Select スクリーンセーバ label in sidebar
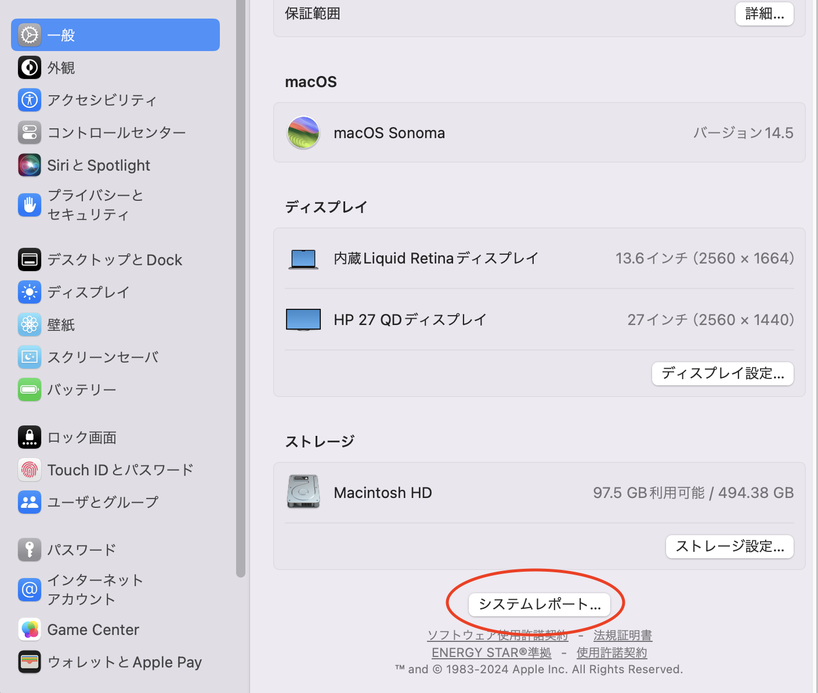818x693 pixels. pos(103,357)
